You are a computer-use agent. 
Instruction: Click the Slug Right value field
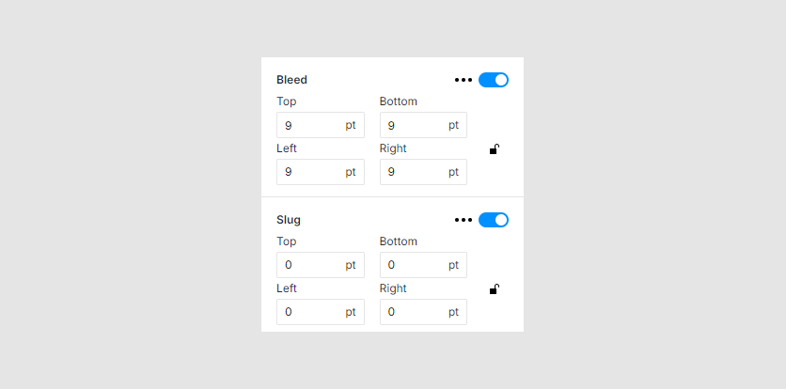(x=412, y=312)
